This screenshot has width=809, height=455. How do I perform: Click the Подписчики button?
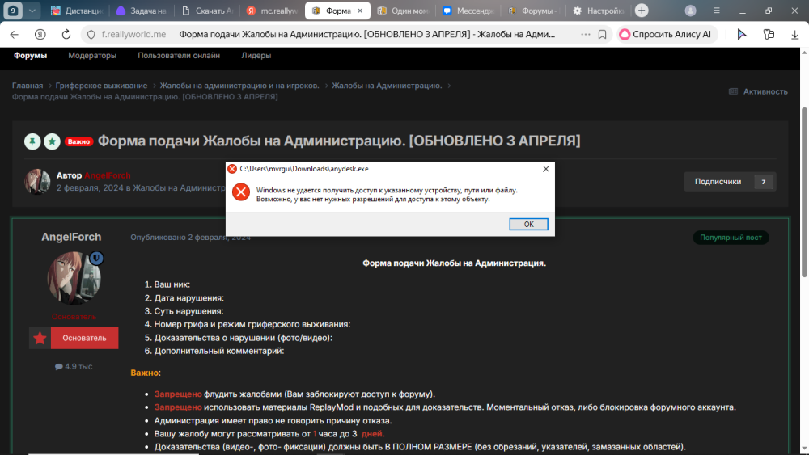pos(718,181)
